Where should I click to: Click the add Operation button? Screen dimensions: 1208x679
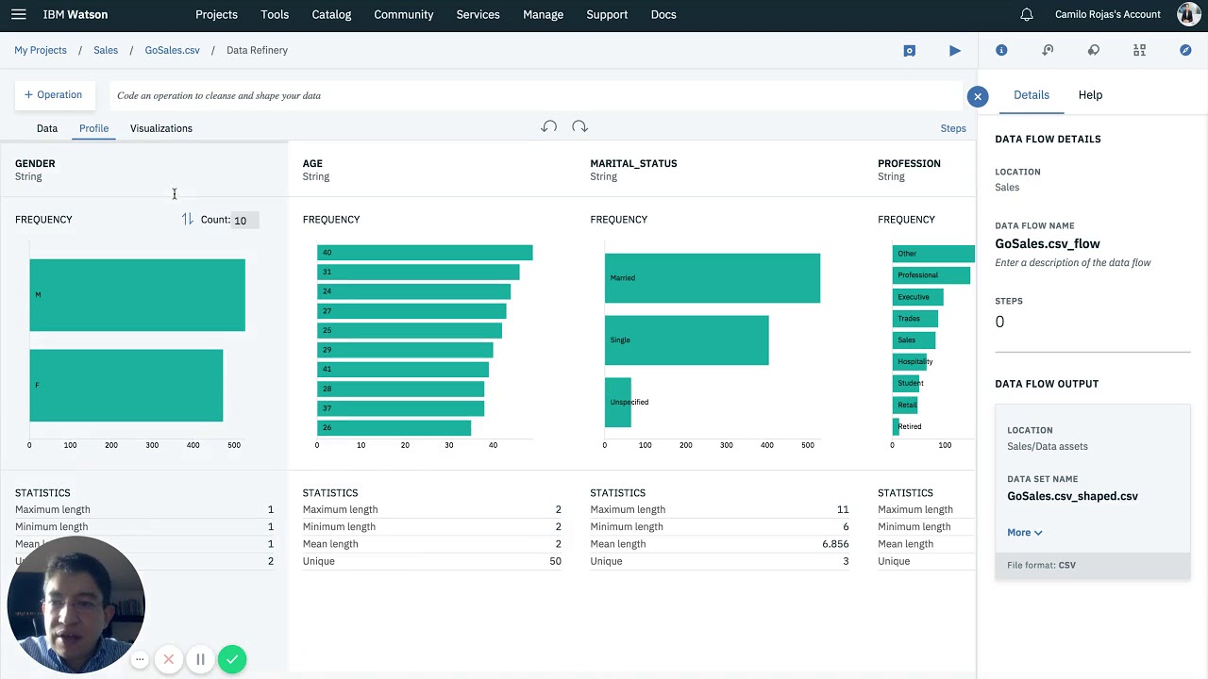54,94
